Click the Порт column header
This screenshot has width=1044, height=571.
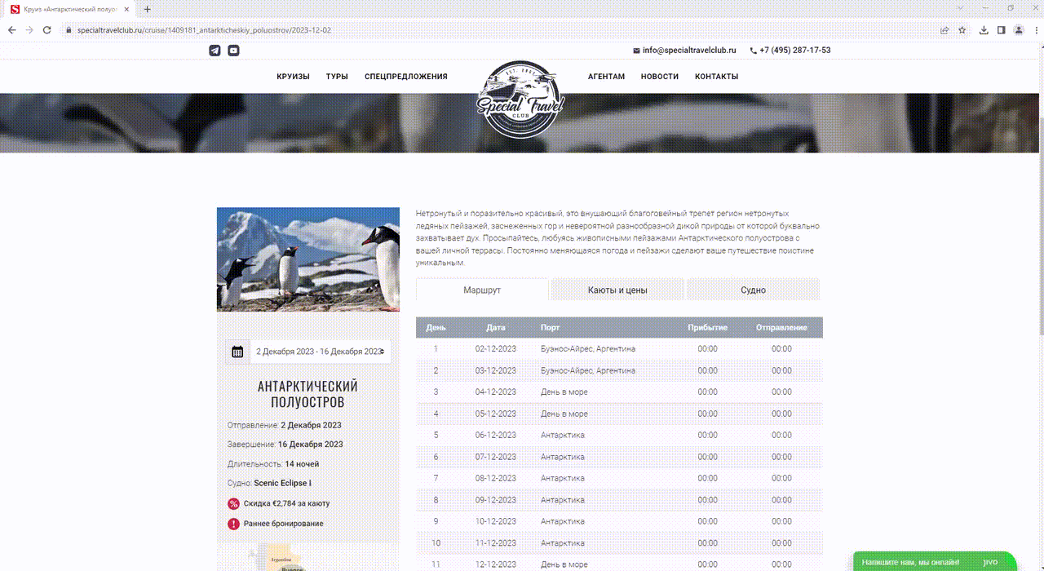pos(551,328)
